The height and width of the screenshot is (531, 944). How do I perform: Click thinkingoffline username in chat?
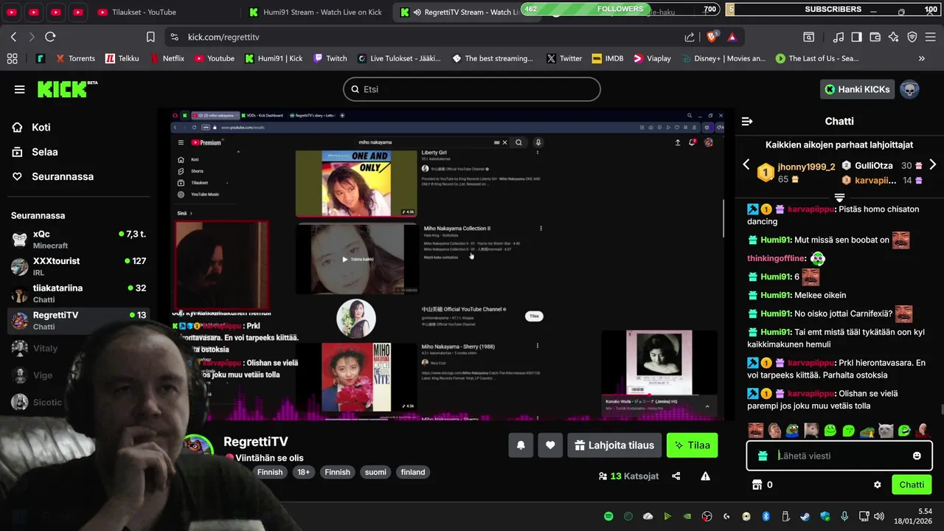click(776, 258)
